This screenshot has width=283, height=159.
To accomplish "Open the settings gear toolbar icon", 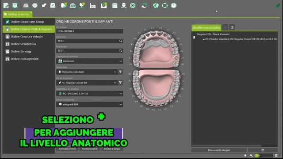I will (133, 6).
